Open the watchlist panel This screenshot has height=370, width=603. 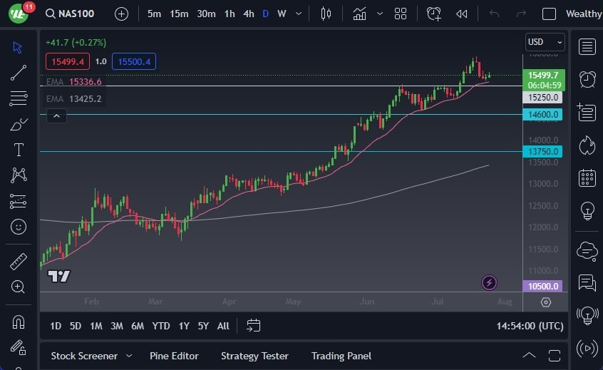[587, 47]
